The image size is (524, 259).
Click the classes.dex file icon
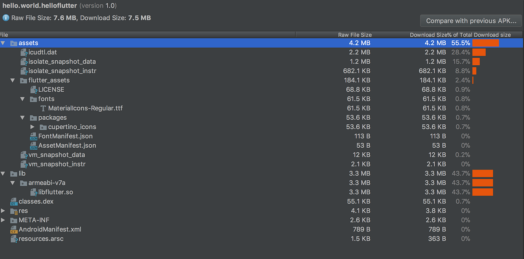(x=13, y=202)
